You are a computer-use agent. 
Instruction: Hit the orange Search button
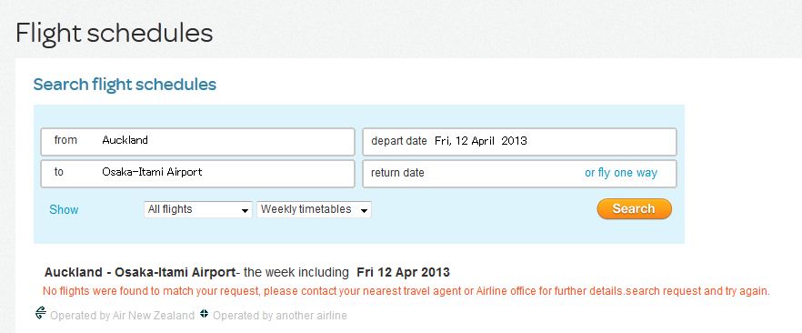click(635, 208)
